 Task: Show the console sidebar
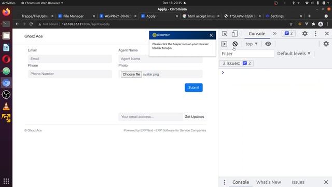point(224,44)
